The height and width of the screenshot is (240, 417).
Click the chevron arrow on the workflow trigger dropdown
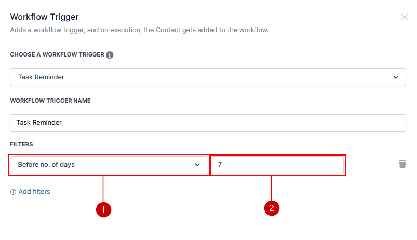point(396,77)
